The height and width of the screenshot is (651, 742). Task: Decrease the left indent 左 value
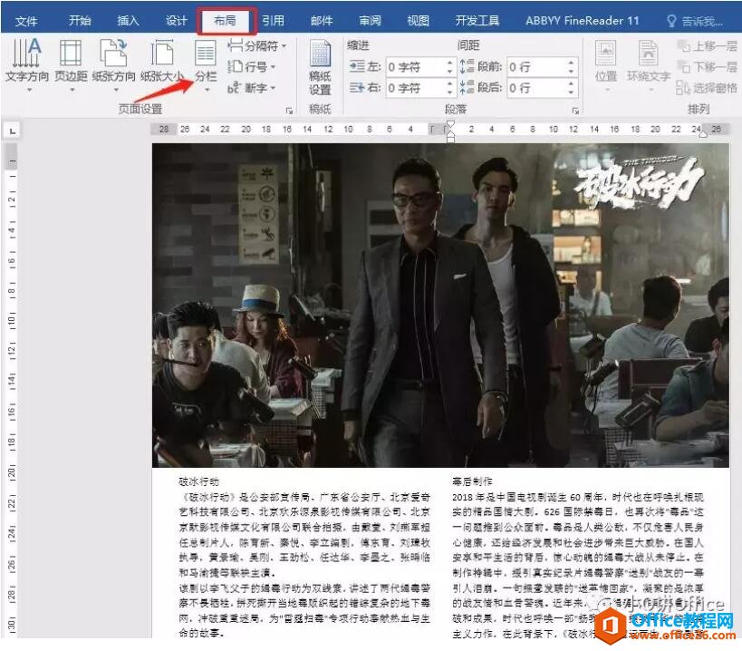point(450,71)
